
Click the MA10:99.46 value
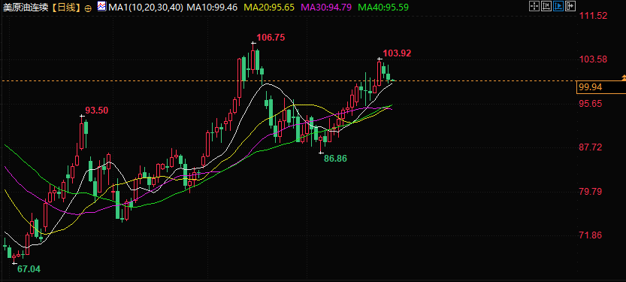click(x=212, y=7)
